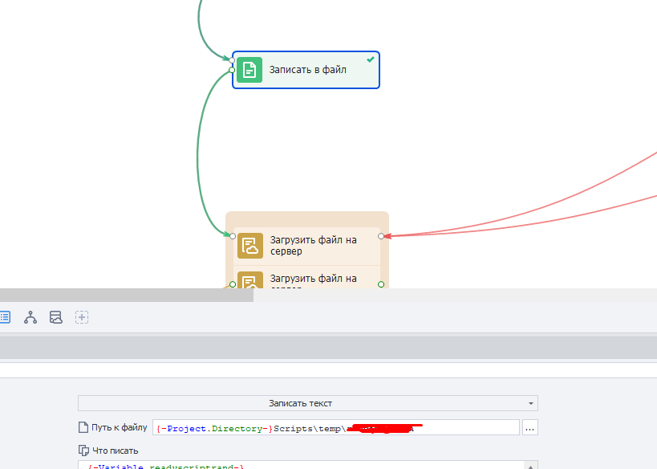Screen dimensions: 657x469
Task: Click the file icon beside 'Путь к файлу'
Action: pyautogui.click(x=83, y=427)
